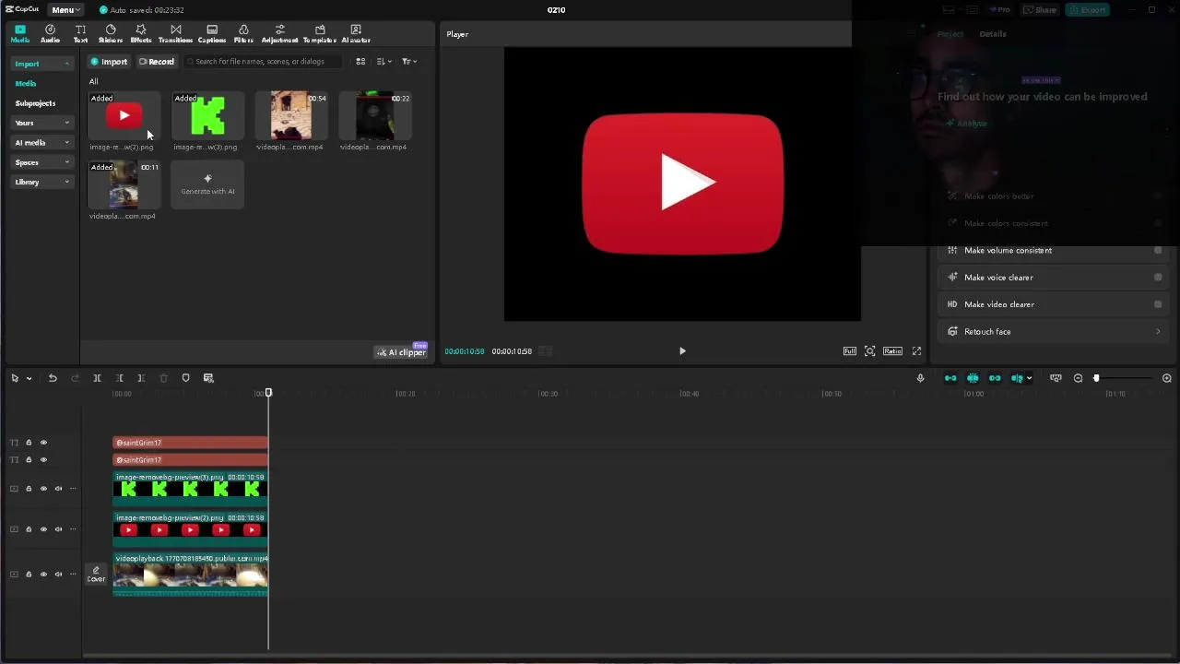Expand the Retouch face options
Viewport: 1180px width, 664px height.
1158,331
